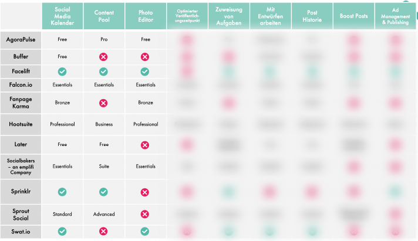Viewport: 418px width, 241px height.
Task: Select the Photo Editor column header
Action: coord(145,16)
